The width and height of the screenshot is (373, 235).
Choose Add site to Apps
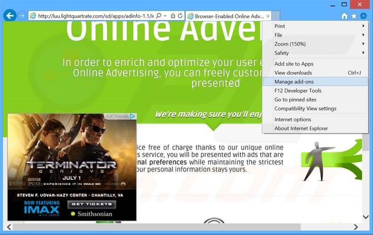tap(316, 64)
